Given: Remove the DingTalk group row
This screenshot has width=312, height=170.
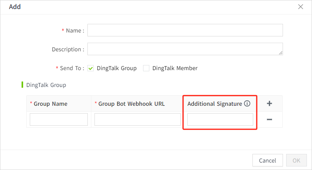Looking at the screenshot, I should [x=269, y=119].
